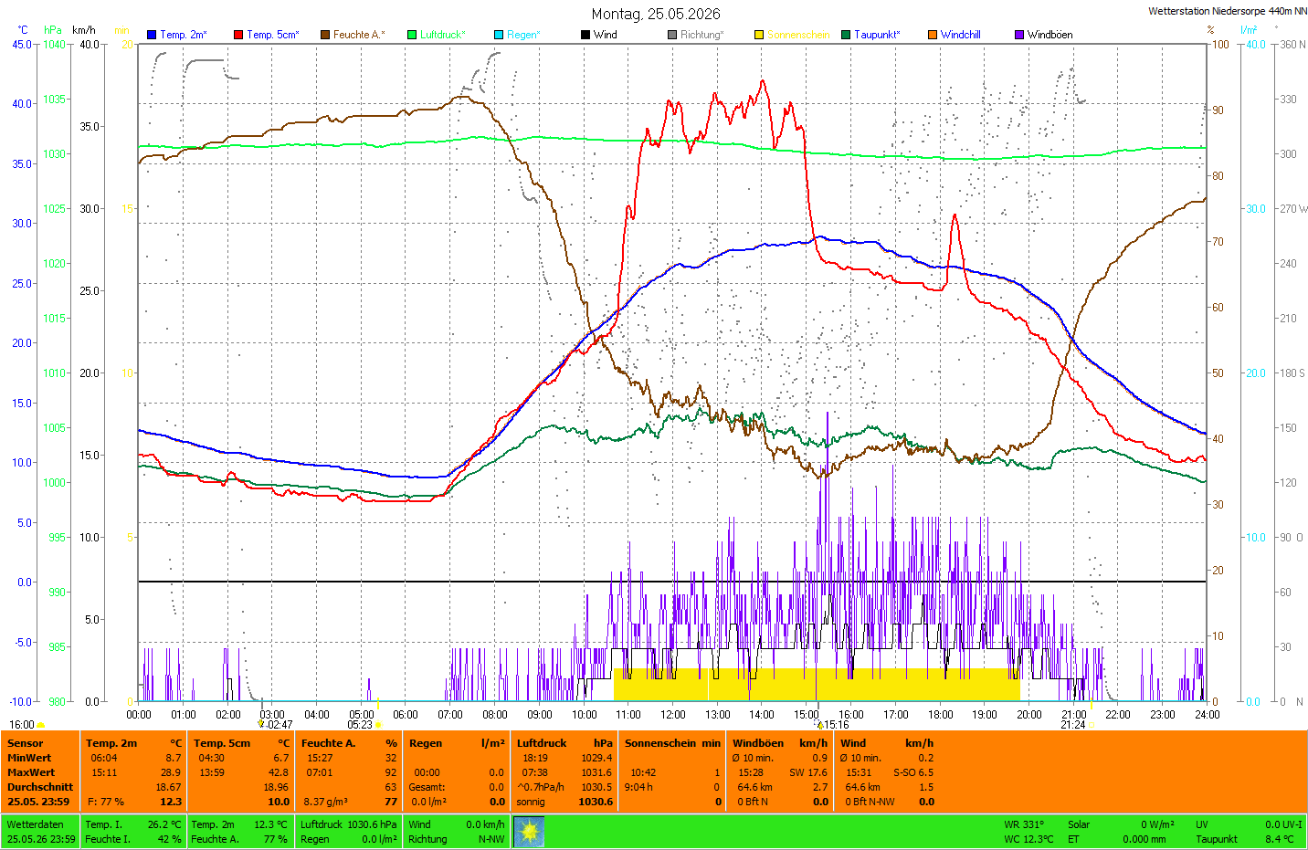Click the windchill reading "WC 12.3°C"

(x=1028, y=839)
